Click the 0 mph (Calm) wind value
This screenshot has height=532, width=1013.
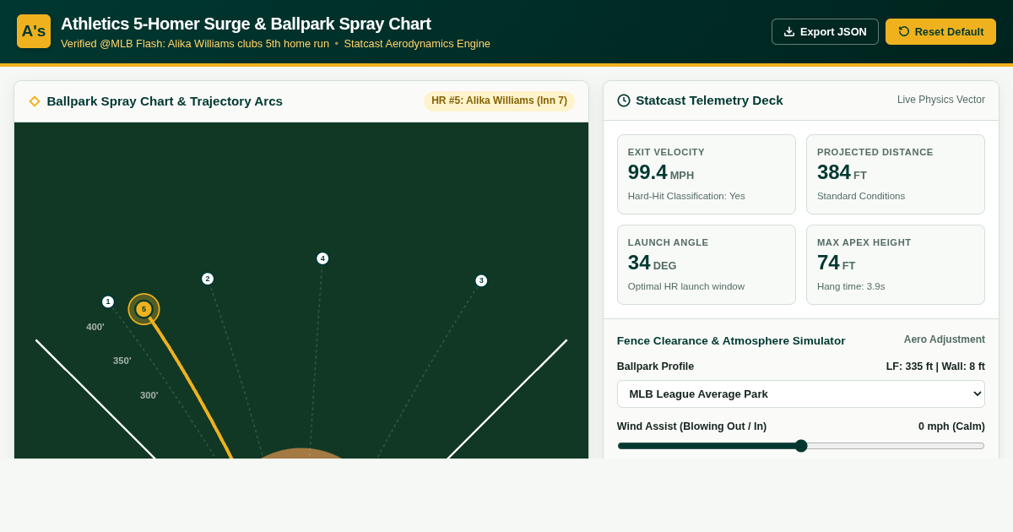coord(951,426)
